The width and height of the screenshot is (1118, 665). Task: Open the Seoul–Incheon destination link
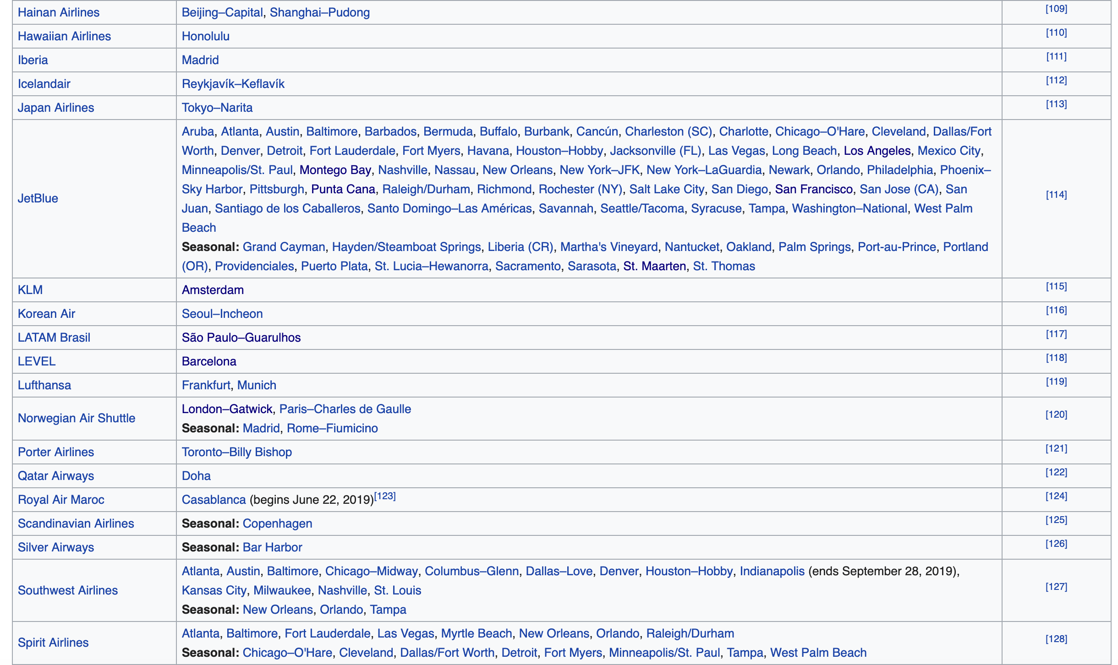(222, 314)
